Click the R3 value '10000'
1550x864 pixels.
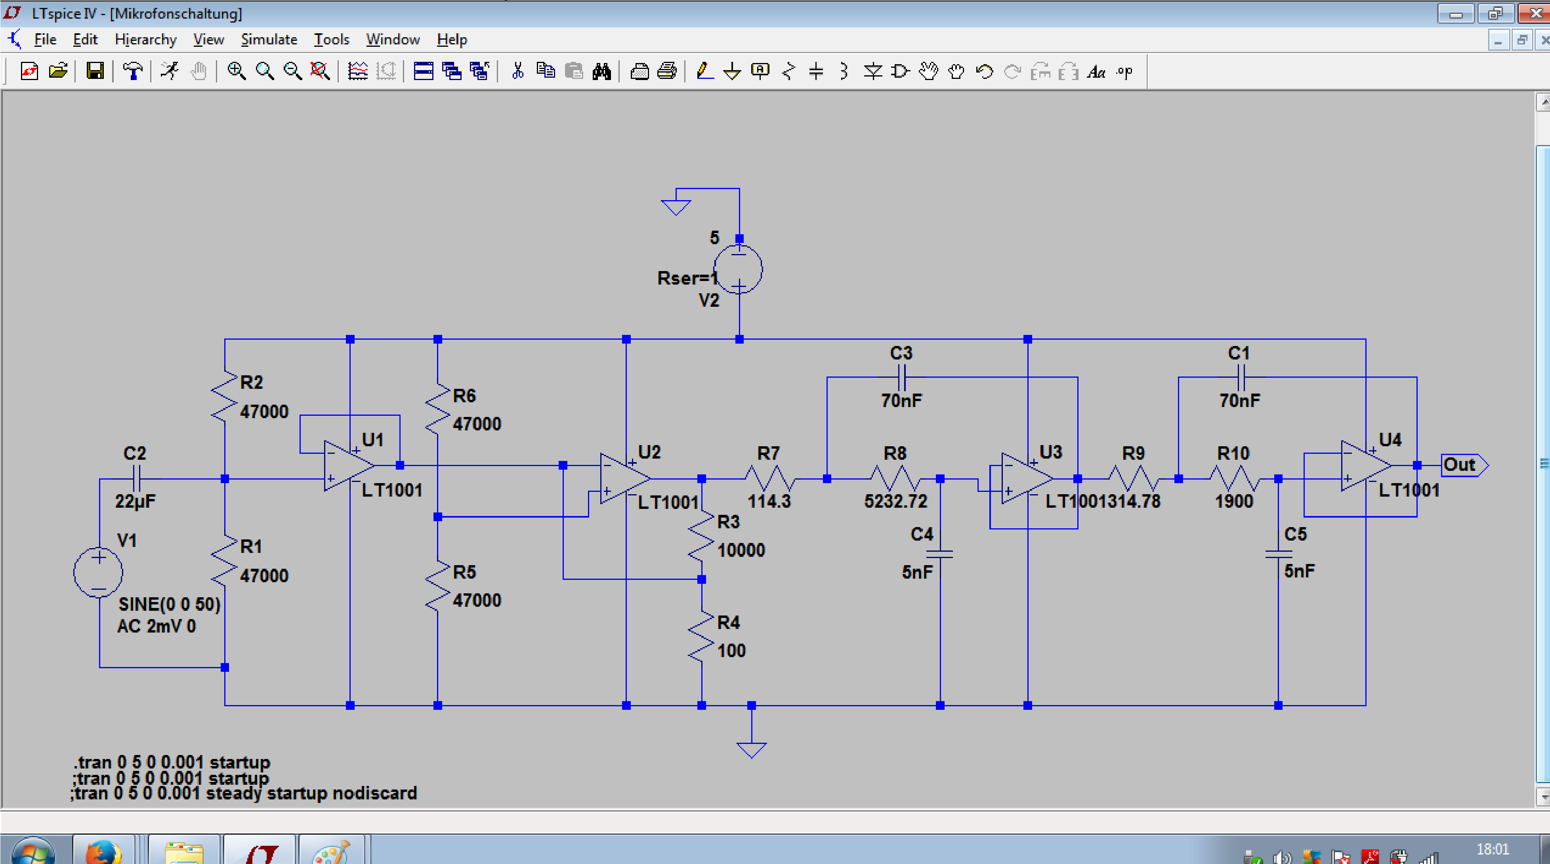coord(741,550)
